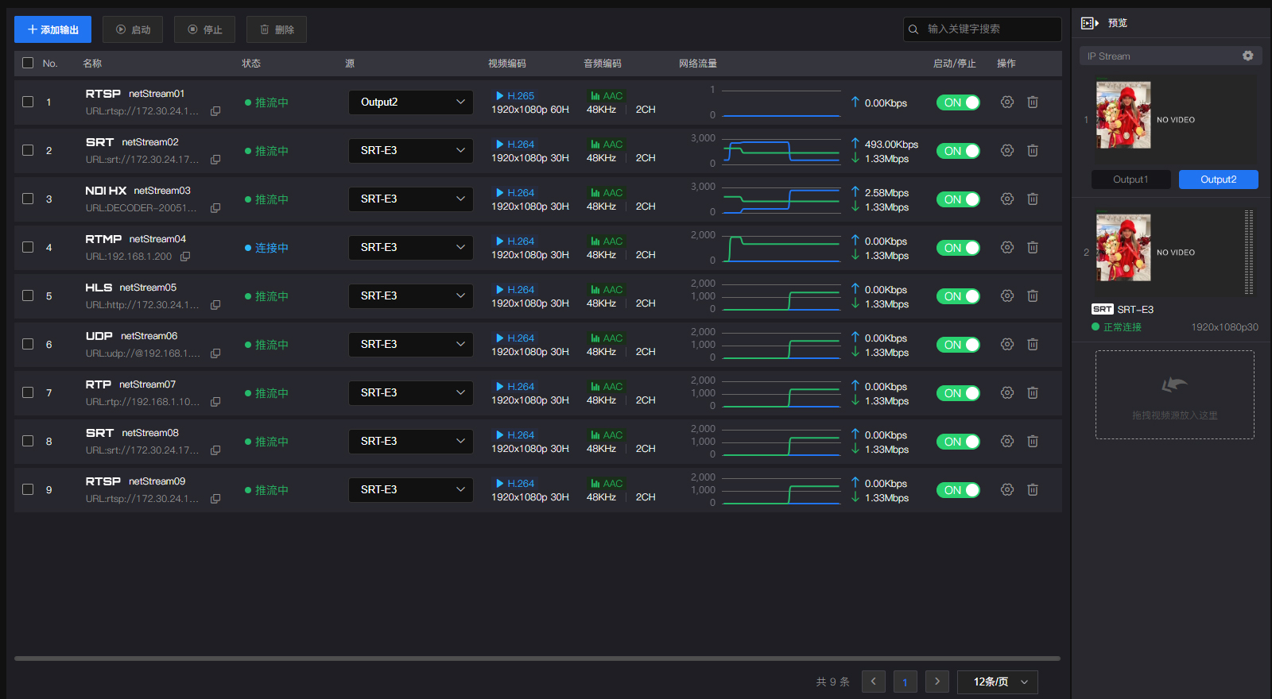Select the Output2 preview tab
The image size is (1272, 699).
coord(1218,180)
